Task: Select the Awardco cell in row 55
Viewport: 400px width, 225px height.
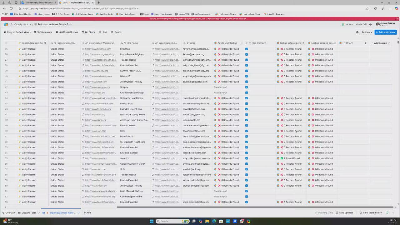Action: [x=135, y=158]
